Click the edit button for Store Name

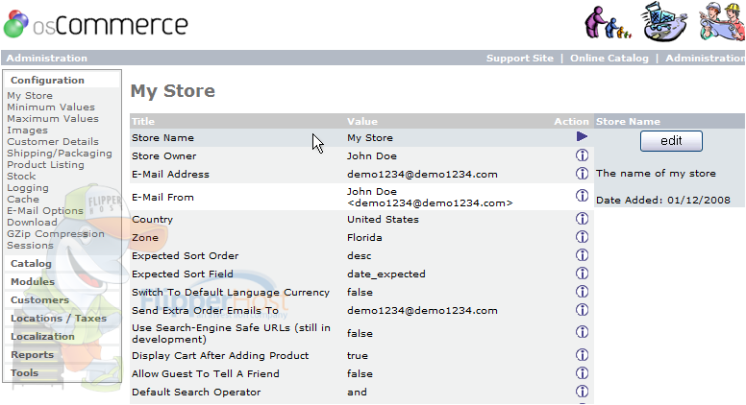click(x=671, y=141)
